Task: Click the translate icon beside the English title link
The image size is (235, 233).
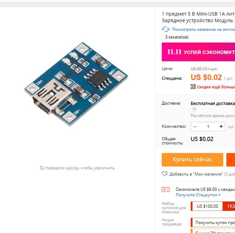Action: pos(166,29)
